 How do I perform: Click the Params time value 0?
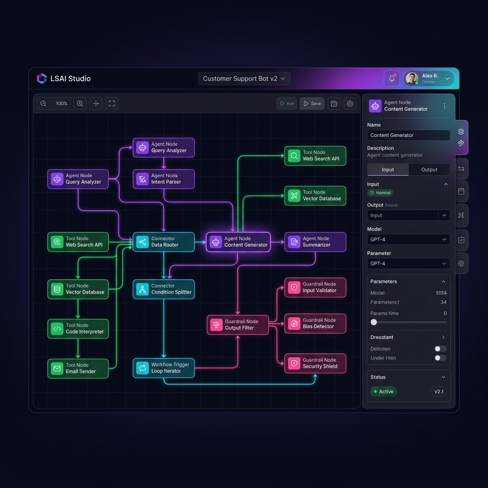pos(445,314)
